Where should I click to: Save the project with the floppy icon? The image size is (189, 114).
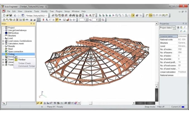coord(11,15)
